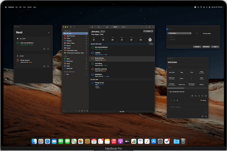227x151 pixels.
Task: Click Add More in new task window
Action: click(206, 47)
